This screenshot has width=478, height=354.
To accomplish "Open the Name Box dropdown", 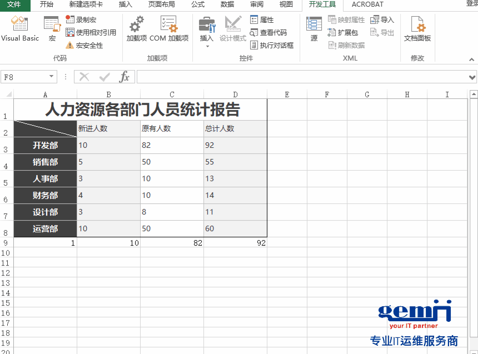I will 52,77.
